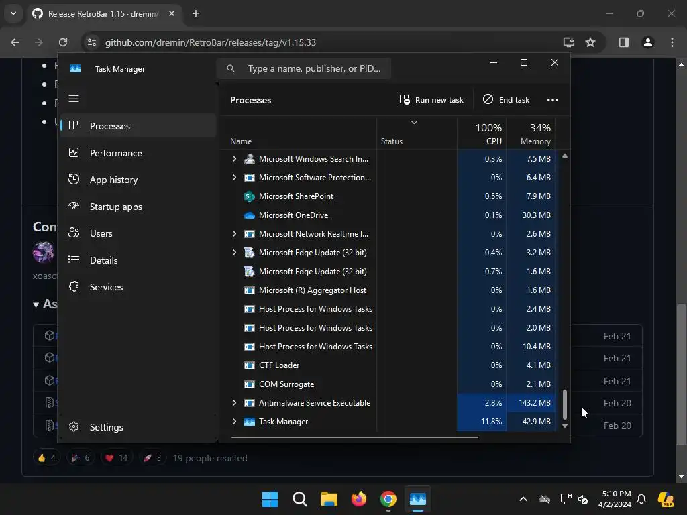Image resolution: width=687 pixels, height=515 pixels.
Task: Click the Performance graph icon
Action: tap(74, 152)
